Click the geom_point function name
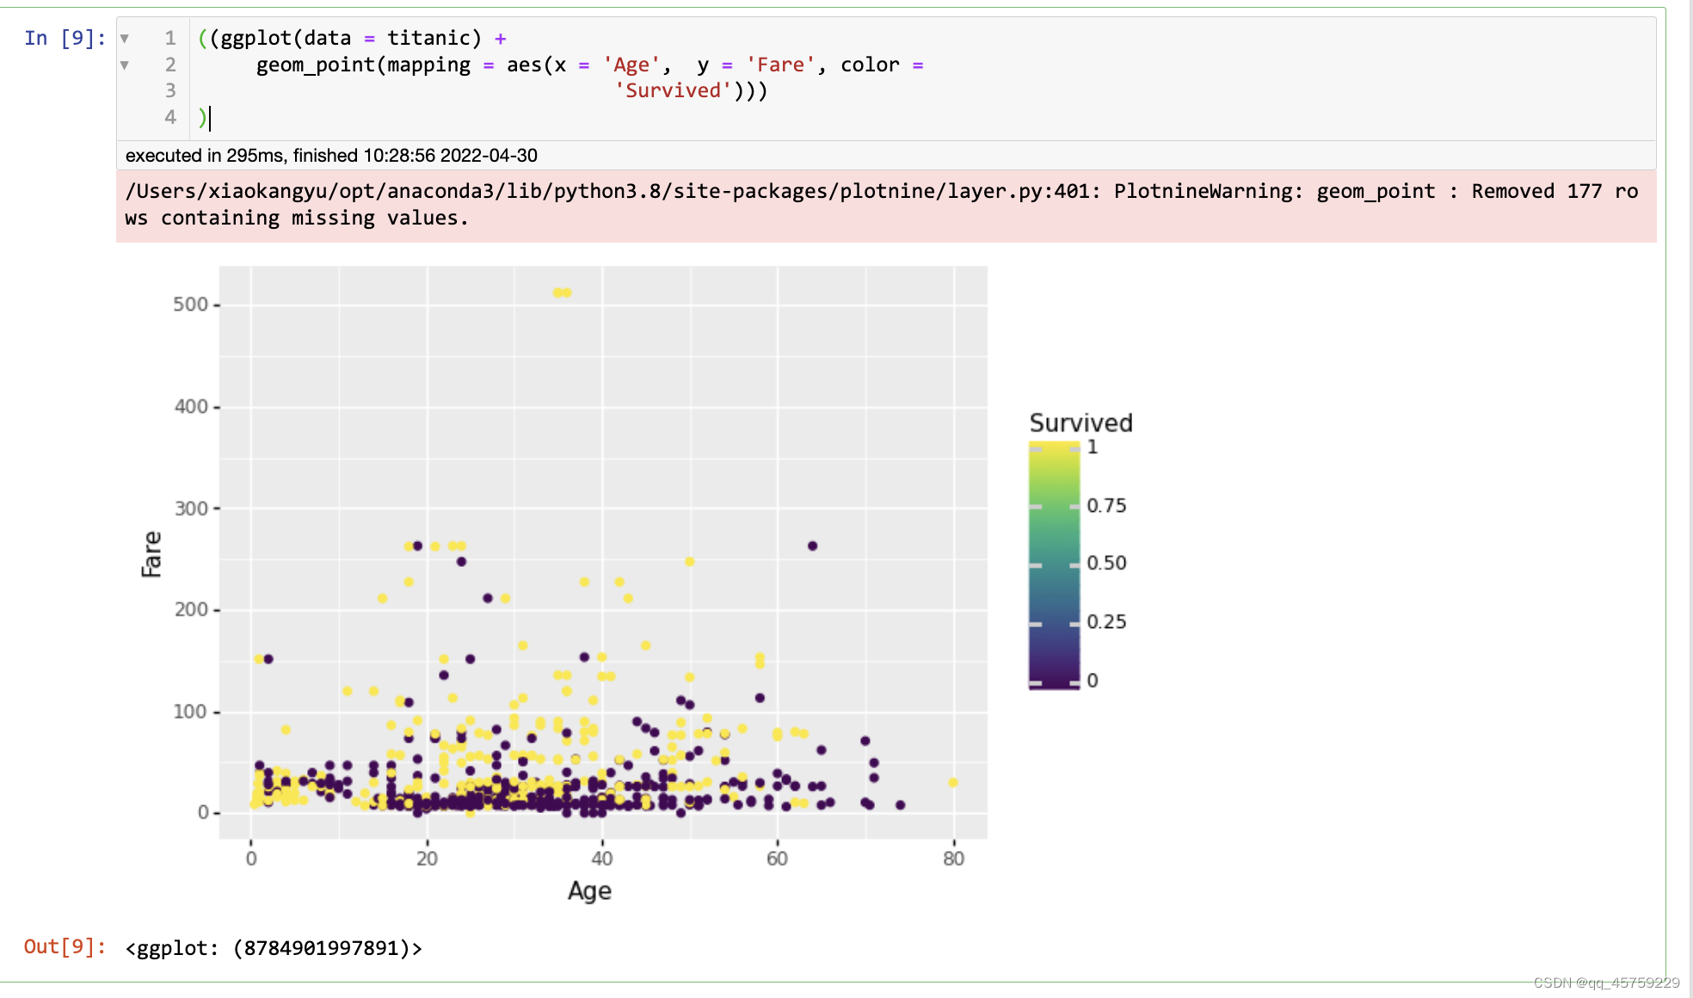 (x=315, y=65)
